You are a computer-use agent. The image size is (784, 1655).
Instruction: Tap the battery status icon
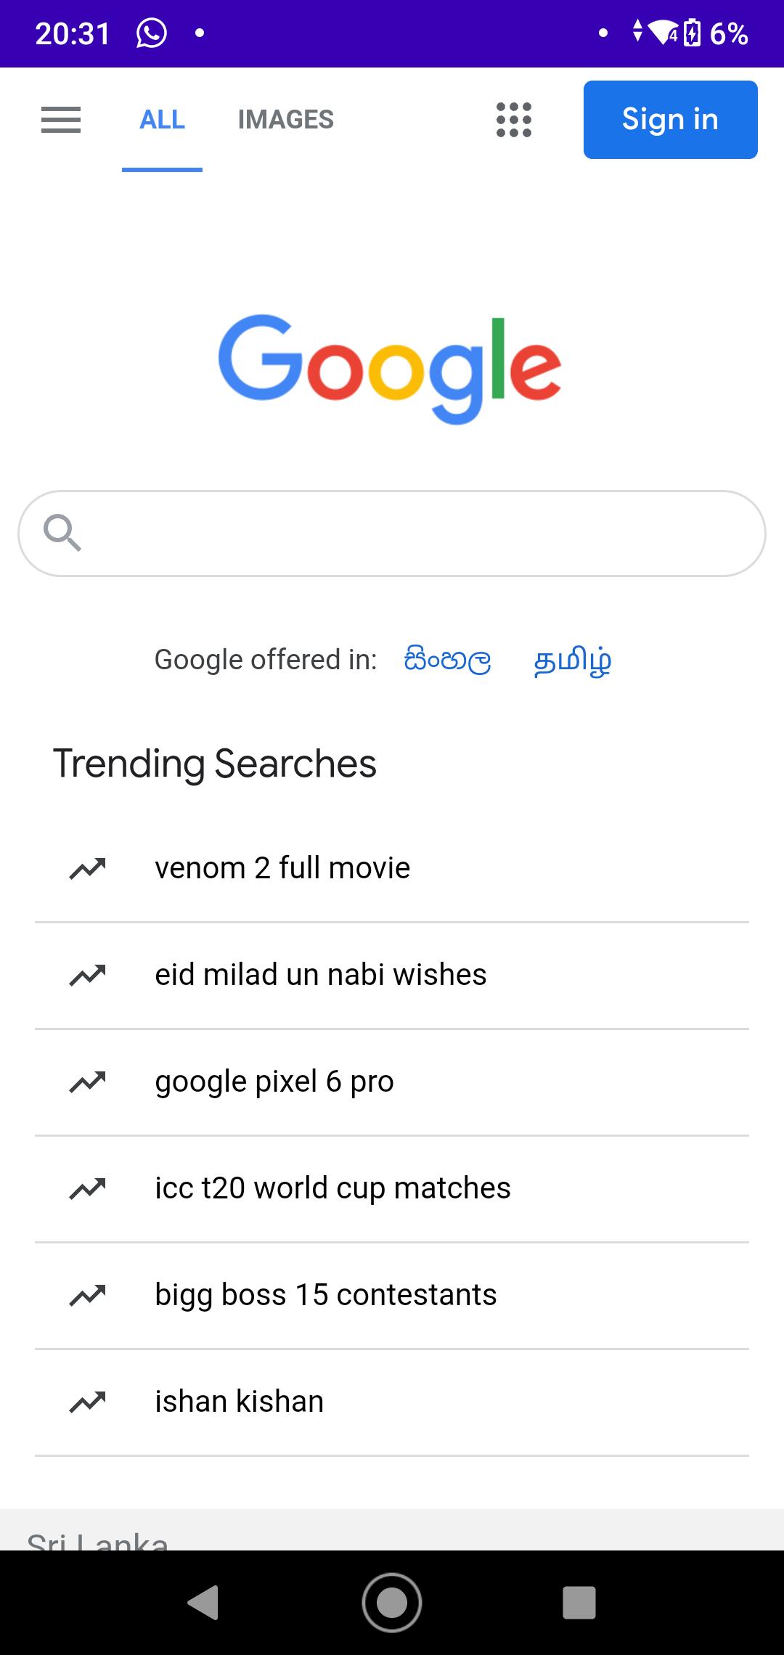[693, 33]
